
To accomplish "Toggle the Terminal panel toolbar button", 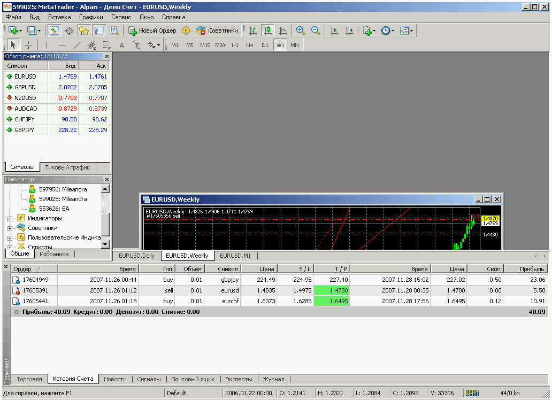I will pyautogui.click(x=99, y=30).
